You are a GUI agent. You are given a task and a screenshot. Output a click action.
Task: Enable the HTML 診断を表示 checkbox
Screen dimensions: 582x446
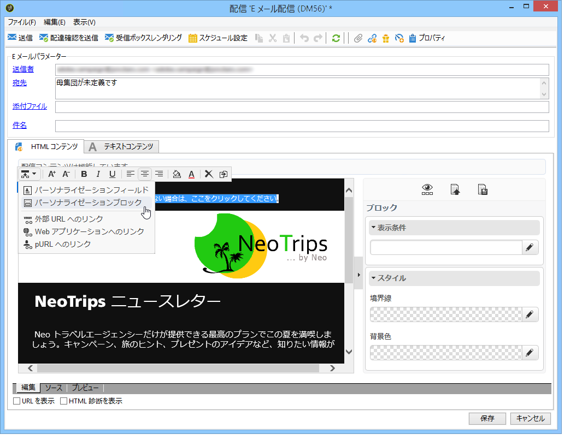pos(64,401)
